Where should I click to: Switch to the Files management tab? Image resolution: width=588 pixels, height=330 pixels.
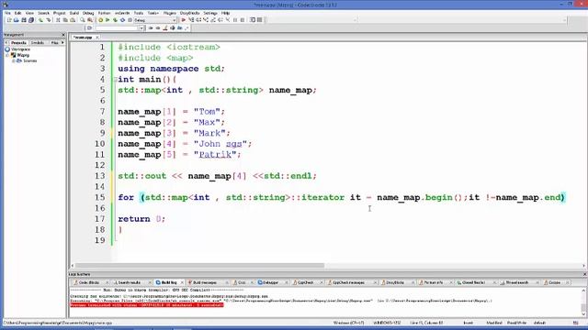tap(54, 43)
